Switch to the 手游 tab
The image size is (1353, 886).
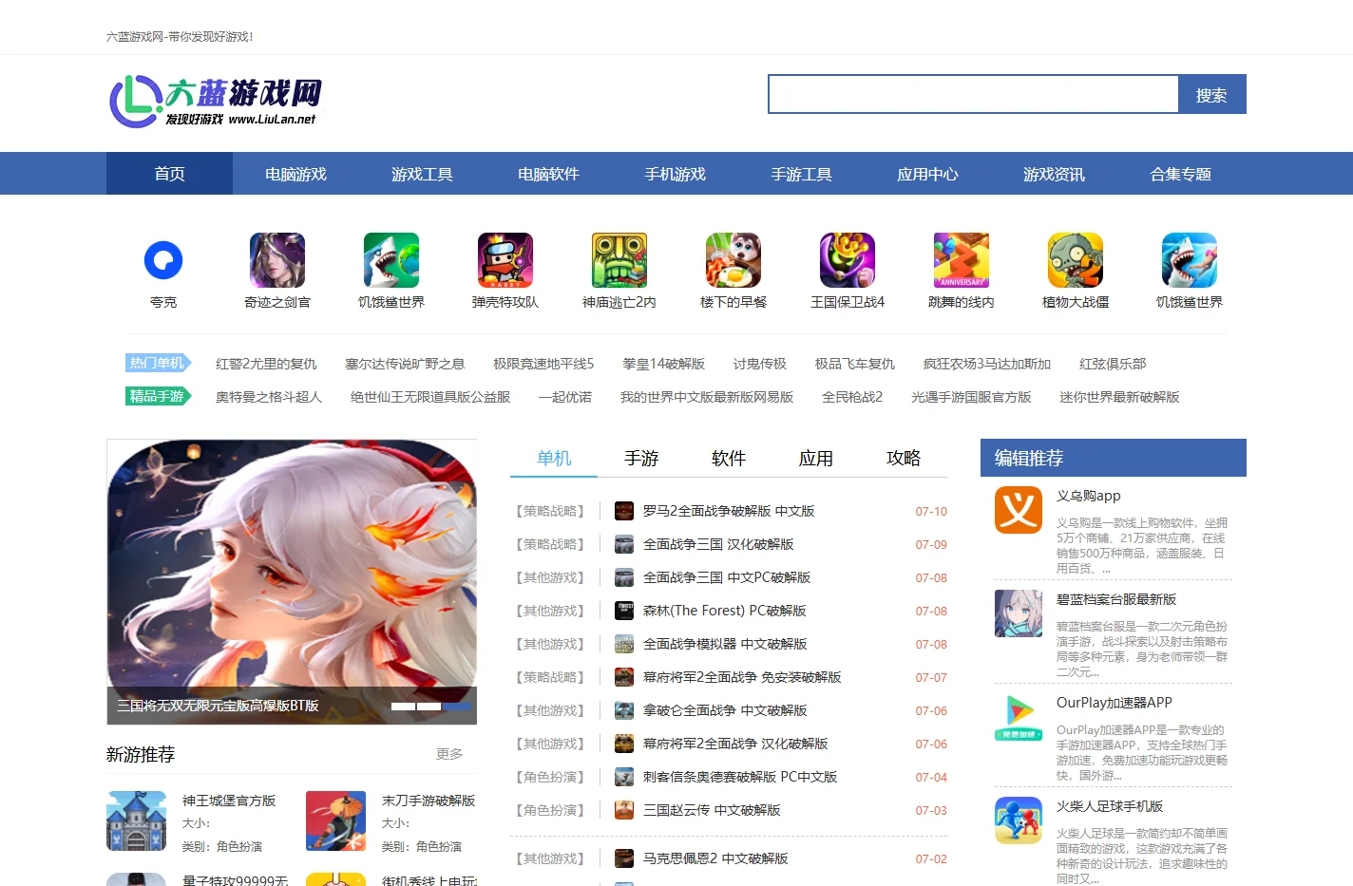tap(641, 458)
